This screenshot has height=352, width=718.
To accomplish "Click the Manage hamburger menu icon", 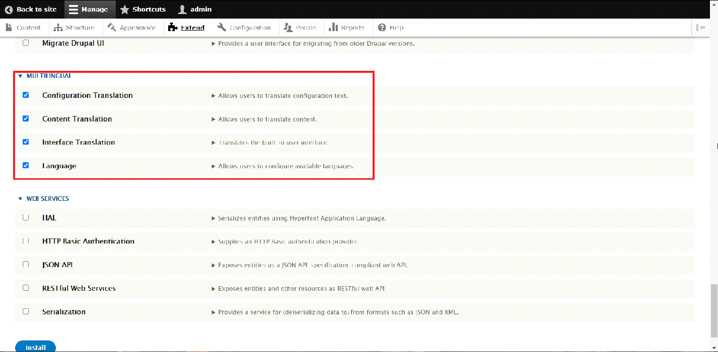I will pyautogui.click(x=74, y=10).
